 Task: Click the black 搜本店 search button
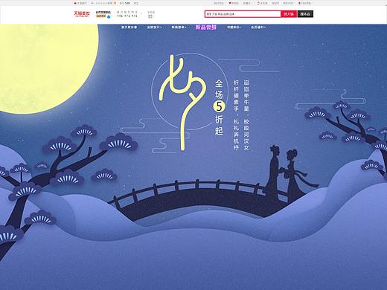pos(305,14)
